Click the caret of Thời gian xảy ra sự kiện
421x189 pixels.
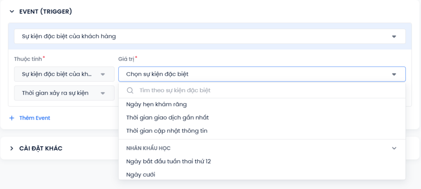[102, 93]
